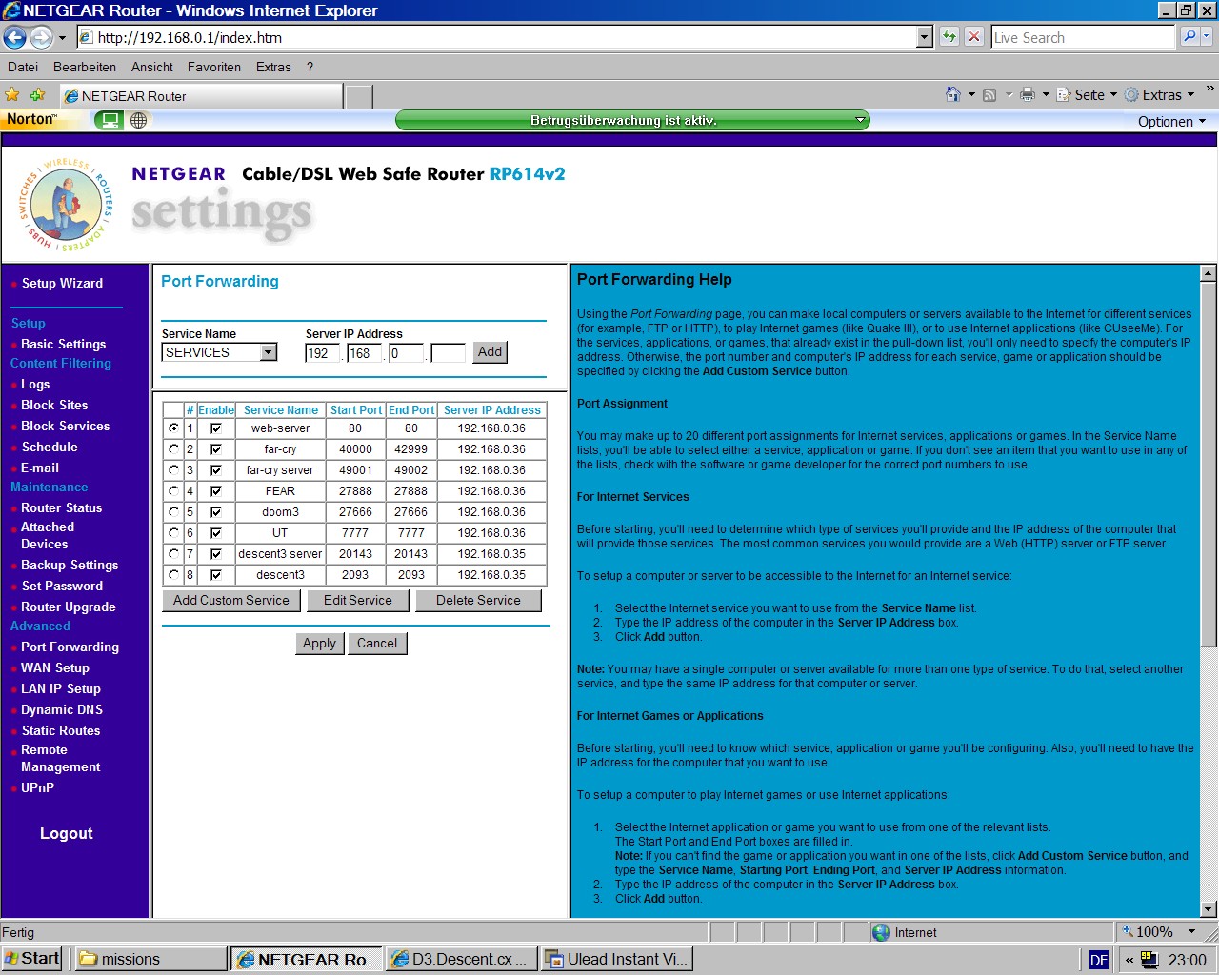Uncheck the Enable checkbox for FEAR
Screen dimensions: 1219x975
216,491
